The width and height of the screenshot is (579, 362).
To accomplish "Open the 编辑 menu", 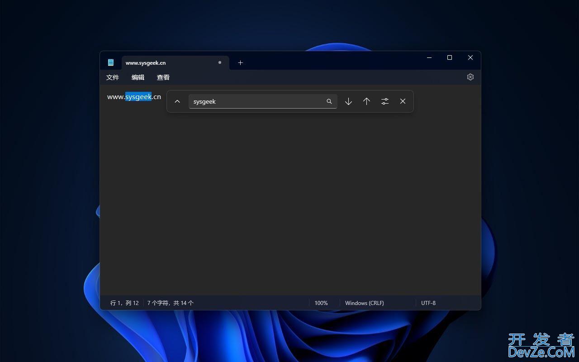I will pos(138,77).
